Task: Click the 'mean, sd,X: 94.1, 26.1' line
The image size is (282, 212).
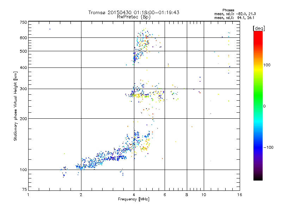Action: pyautogui.click(x=234, y=18)
